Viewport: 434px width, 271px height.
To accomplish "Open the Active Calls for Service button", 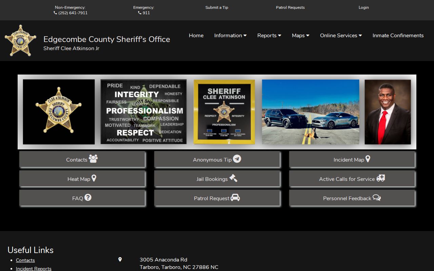I will pos(352,179).
